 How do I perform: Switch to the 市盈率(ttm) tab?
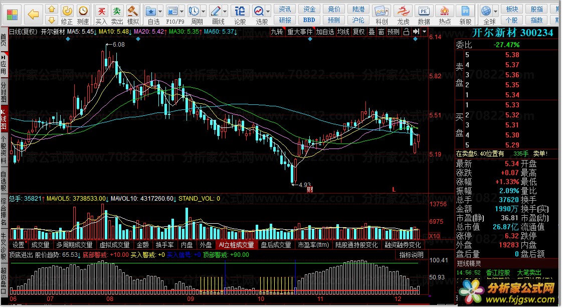(x=313, y=245)
